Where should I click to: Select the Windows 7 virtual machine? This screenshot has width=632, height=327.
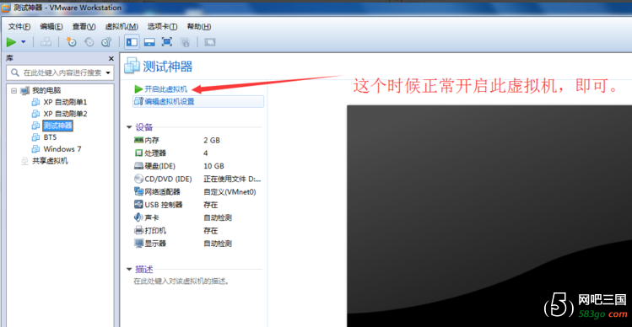coord(62,149)
